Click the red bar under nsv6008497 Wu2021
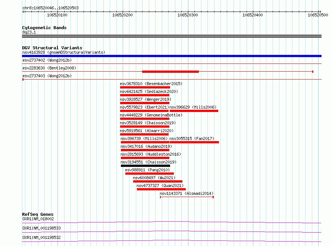 [158, 181]
